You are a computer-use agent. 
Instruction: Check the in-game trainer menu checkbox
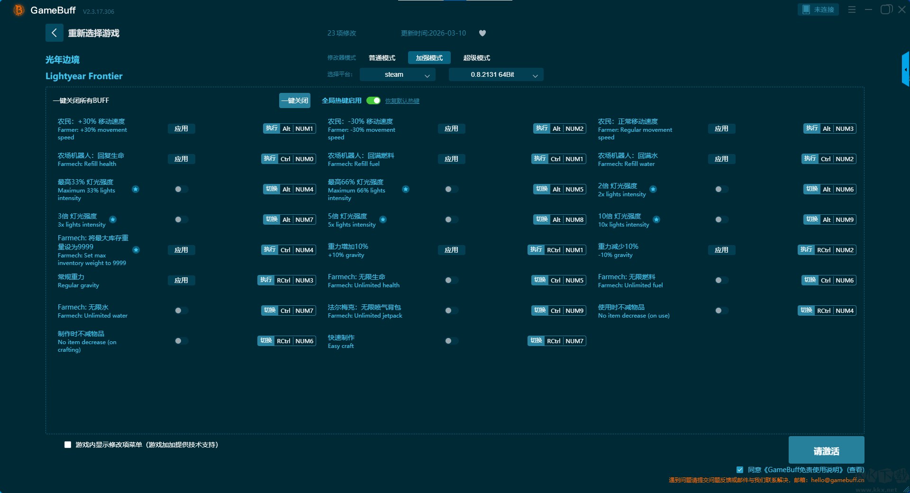click(68, 445)
